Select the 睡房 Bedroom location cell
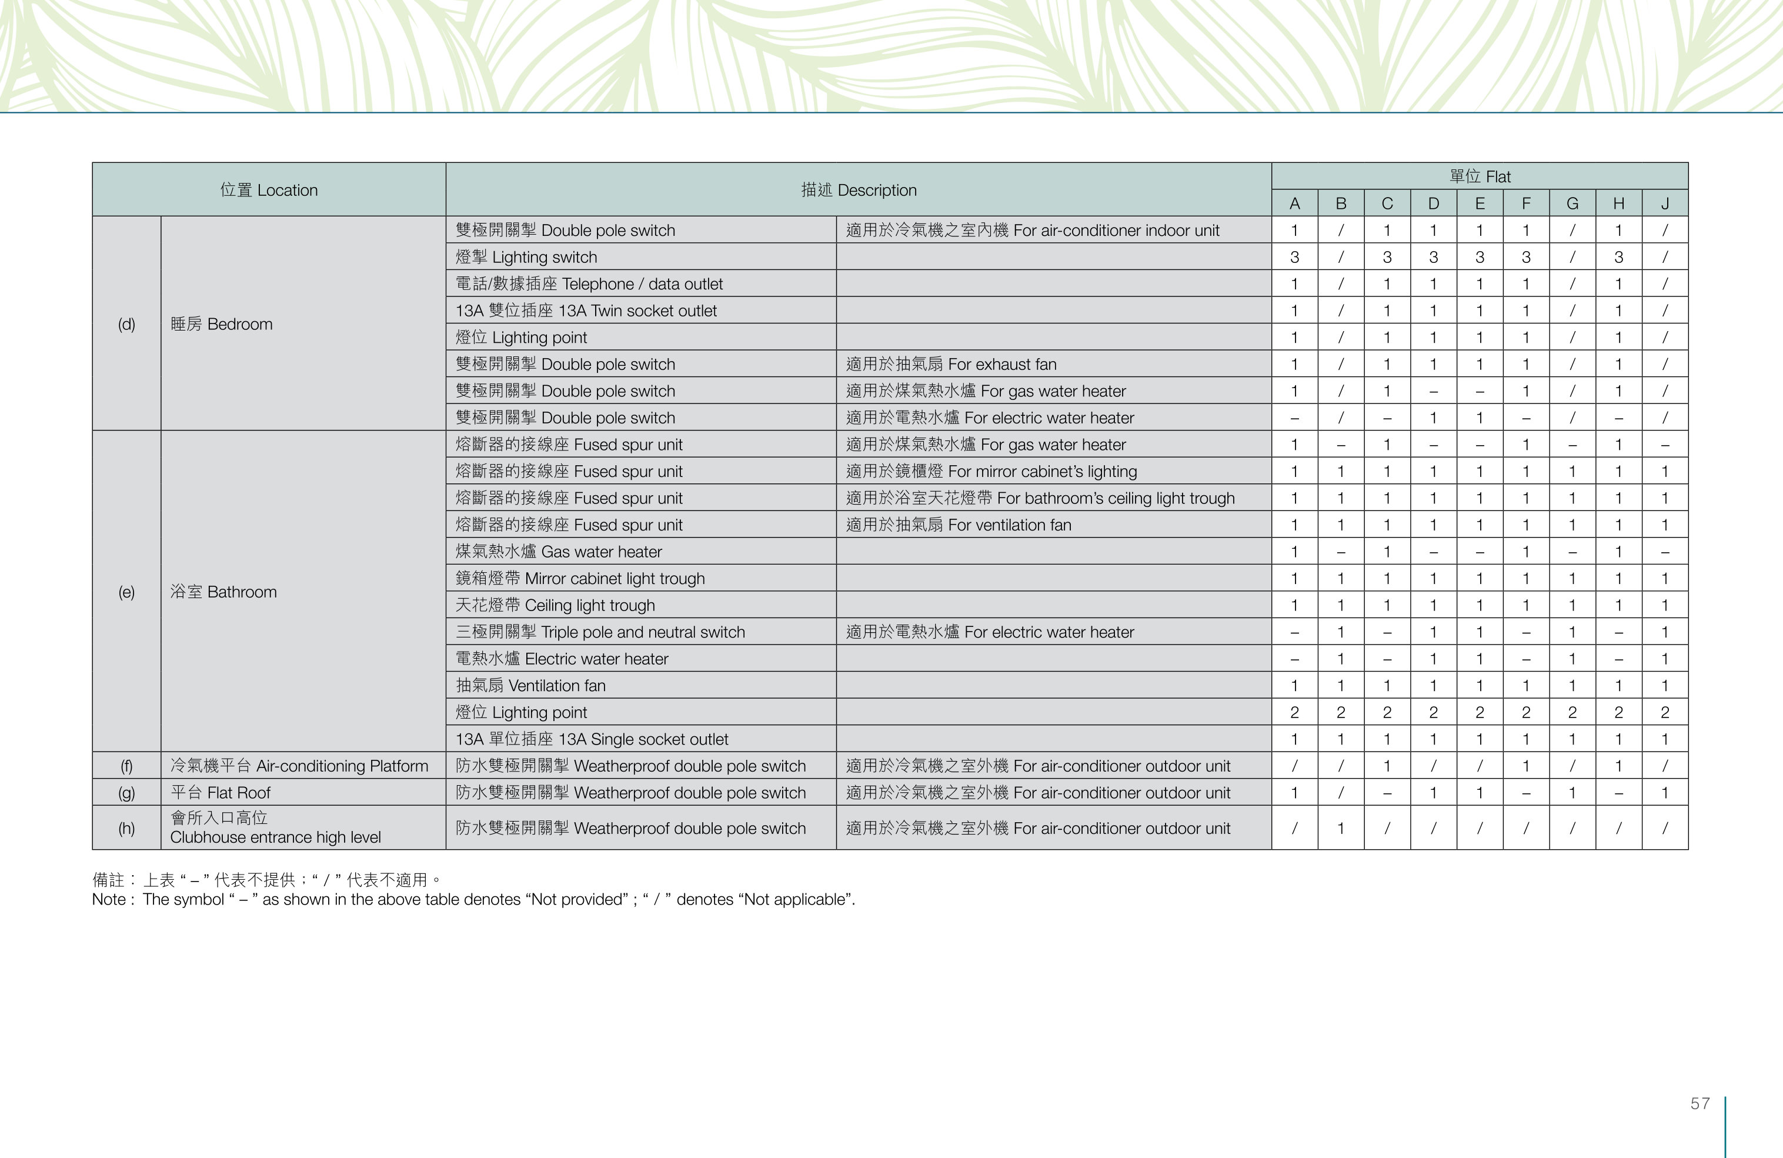 tap(303, 323)
